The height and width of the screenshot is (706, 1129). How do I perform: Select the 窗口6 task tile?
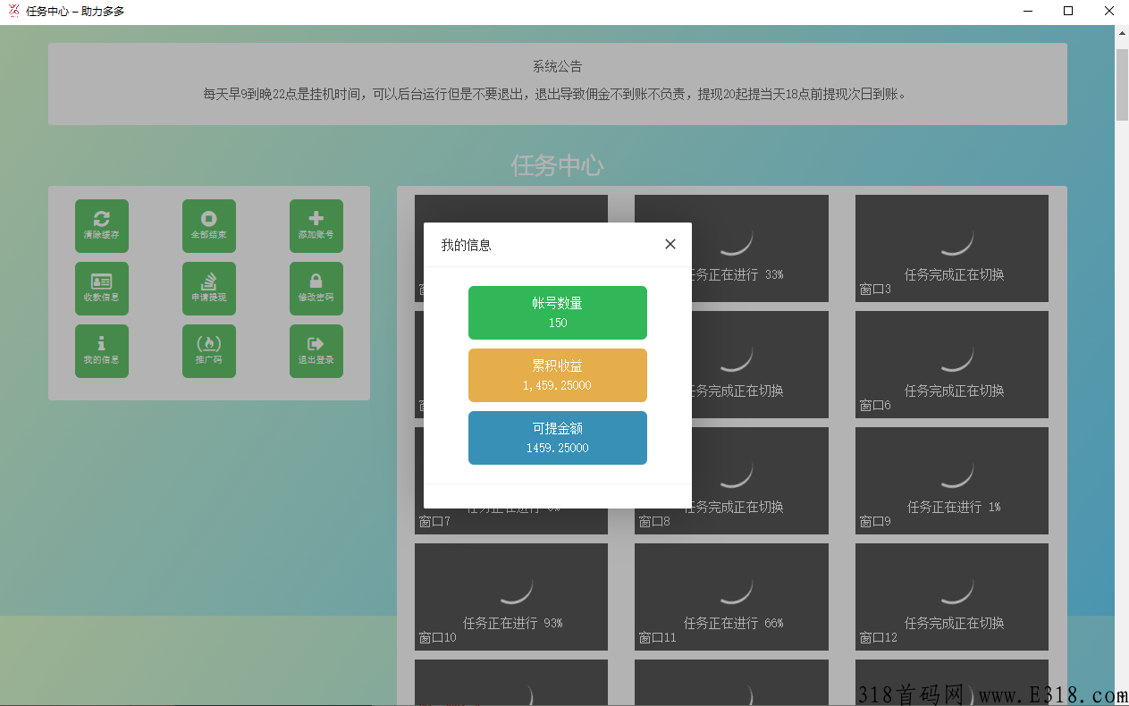pos(952,365)
